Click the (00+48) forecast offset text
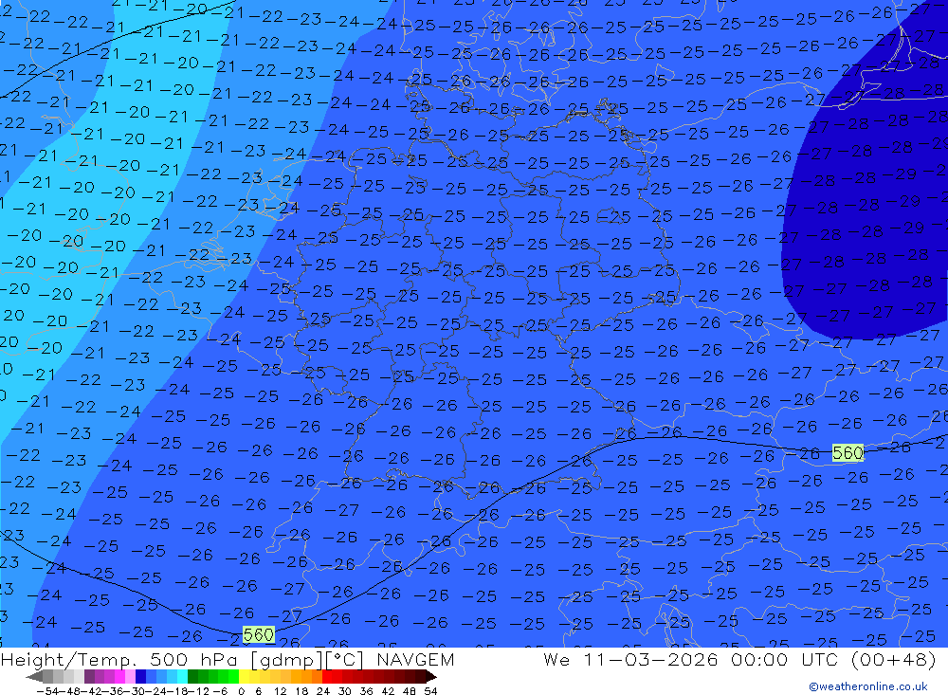 pos(894,659)
